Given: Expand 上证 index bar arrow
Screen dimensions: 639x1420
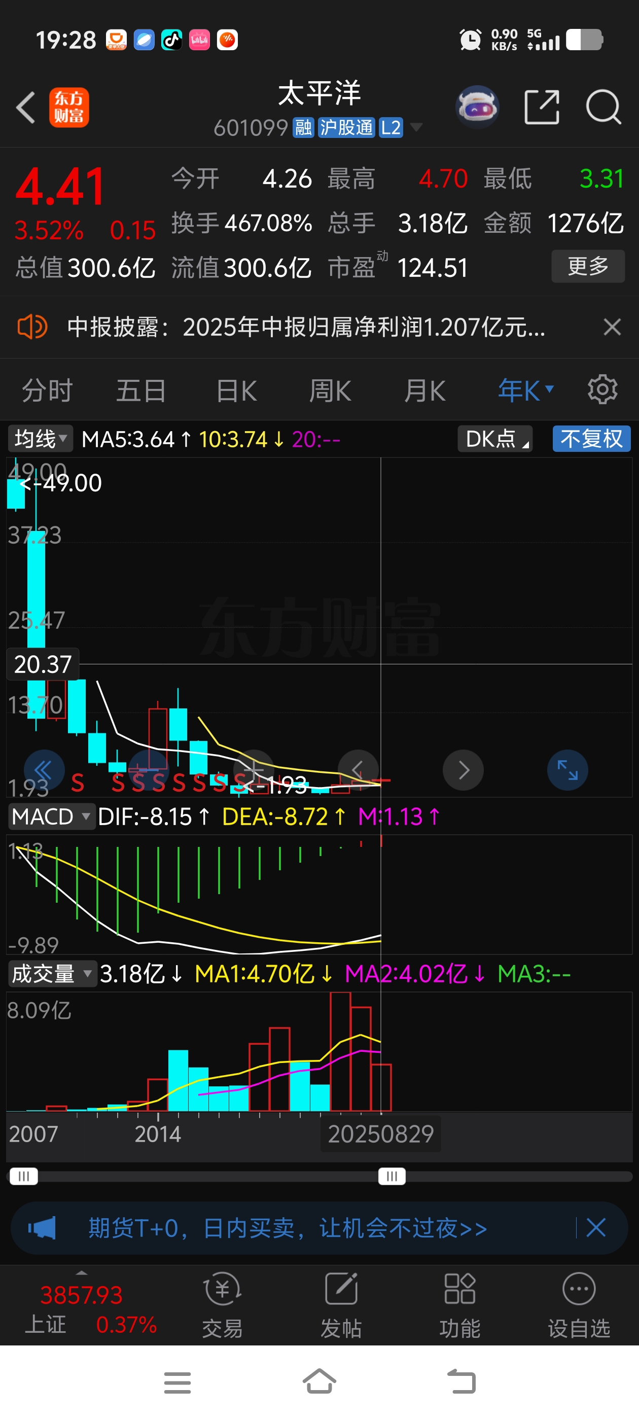Looking at the screenshot, I should click(x=82, y=1273).
